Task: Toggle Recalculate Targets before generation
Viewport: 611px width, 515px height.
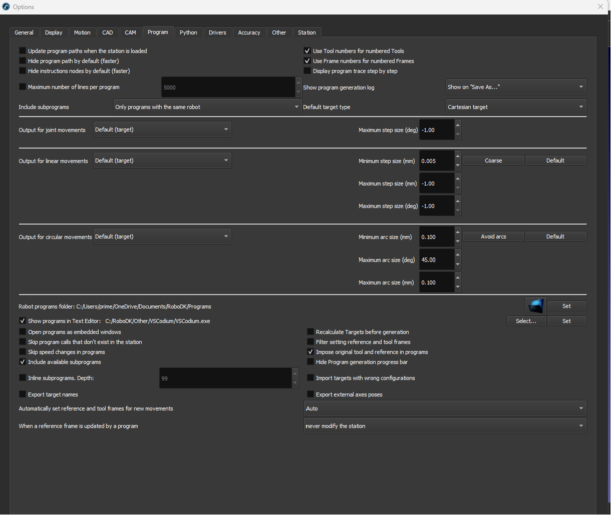Action: click(x=311, y=332)
